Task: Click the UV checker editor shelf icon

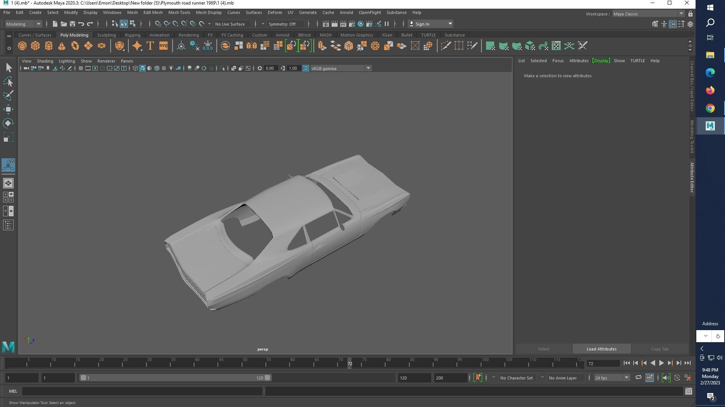Action: 556,46
